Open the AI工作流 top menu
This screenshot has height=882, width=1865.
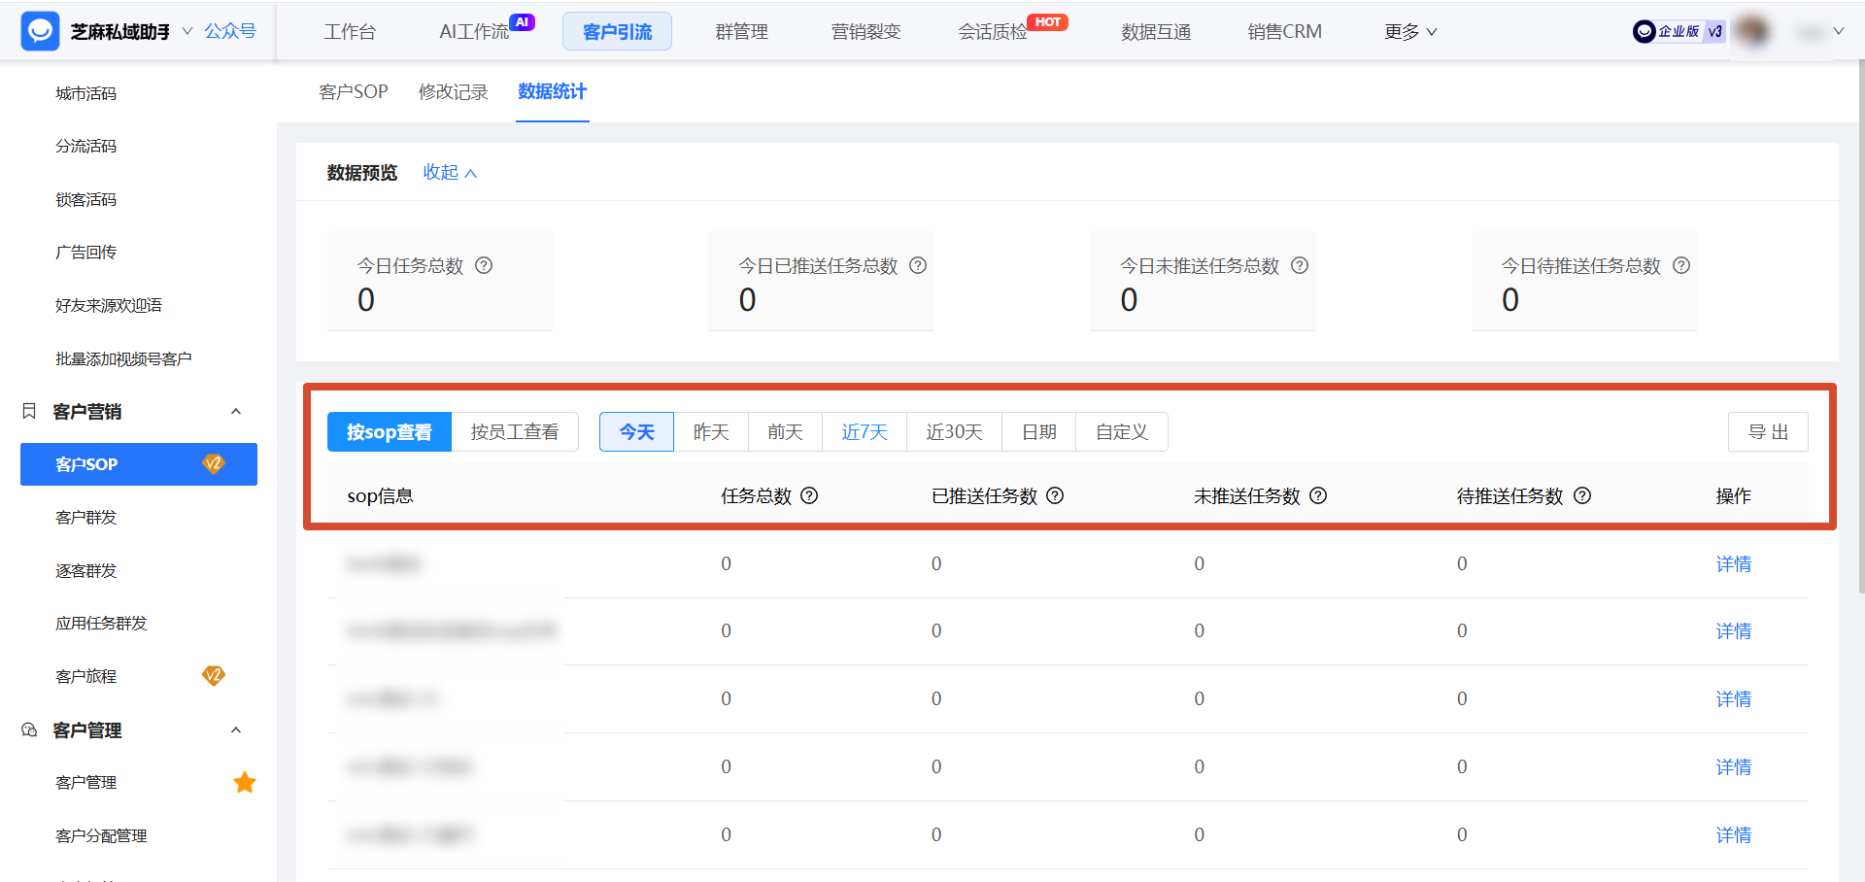coord(474,32)
